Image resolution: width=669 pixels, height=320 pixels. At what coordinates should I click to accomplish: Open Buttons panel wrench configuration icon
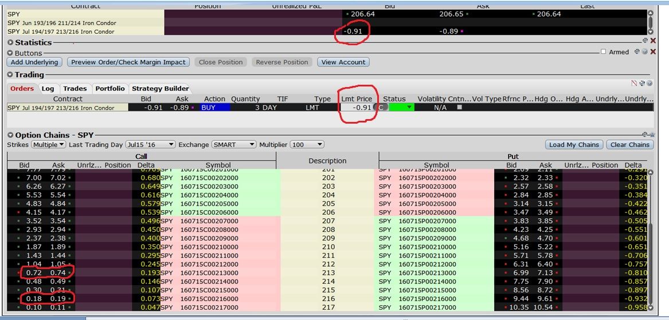(x=637, y=52)
